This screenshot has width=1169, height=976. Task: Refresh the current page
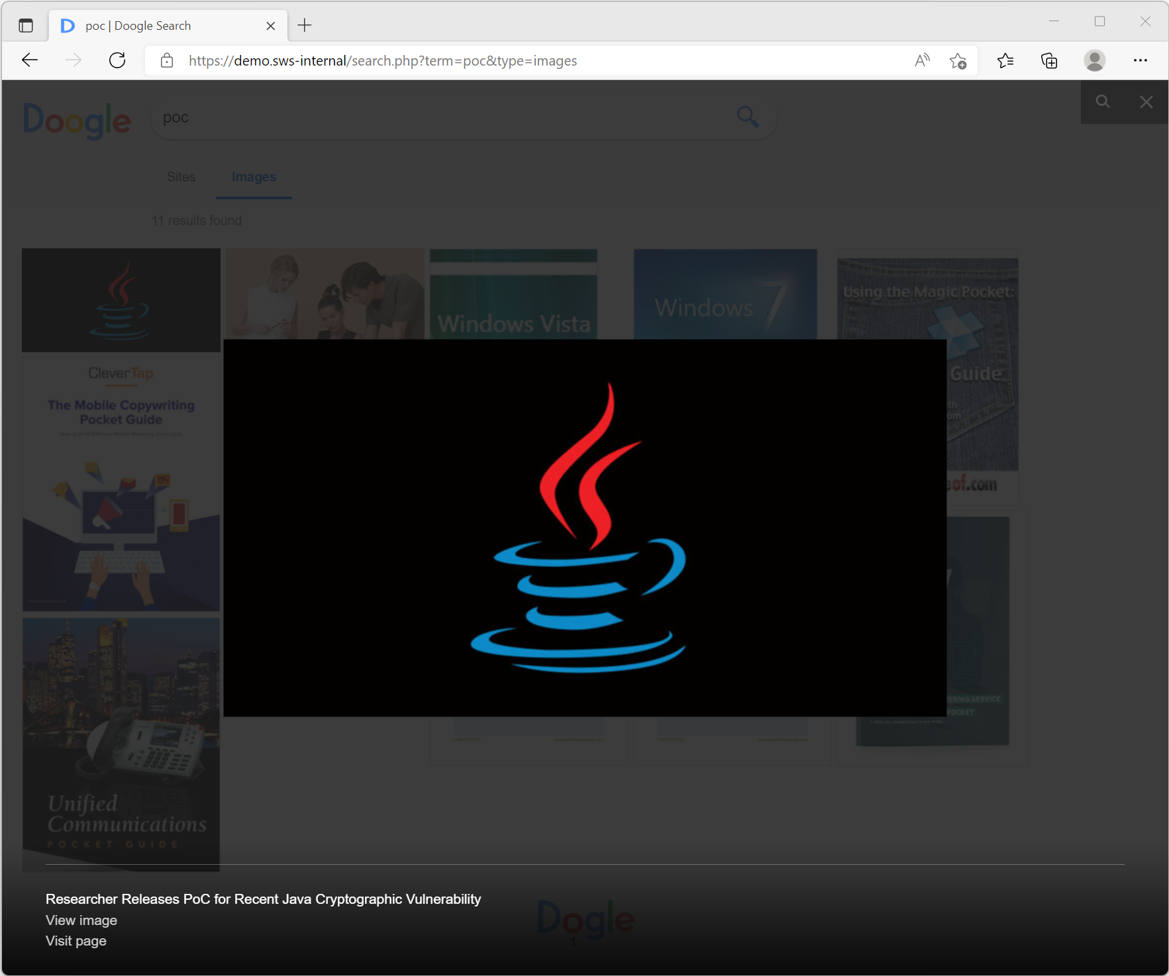[x=117, y=60]
